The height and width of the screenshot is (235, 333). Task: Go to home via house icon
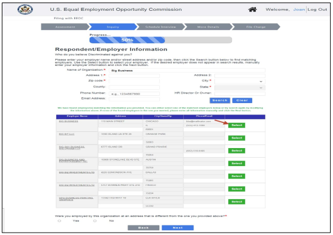click(x=252, y=10)
